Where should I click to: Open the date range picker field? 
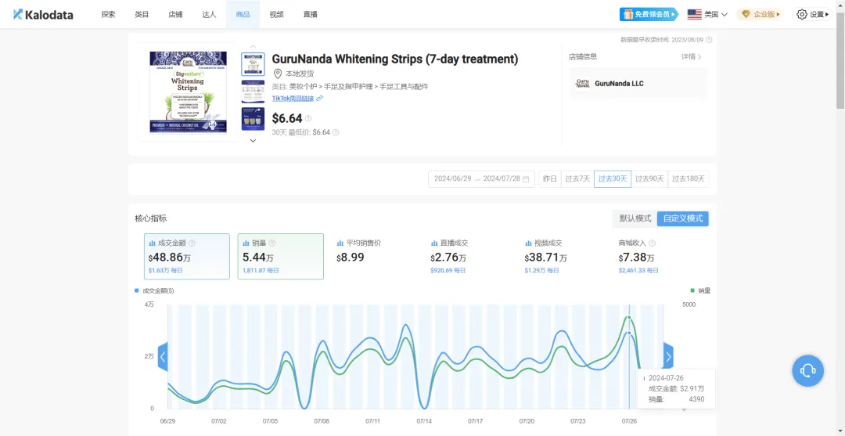(481, 179)
